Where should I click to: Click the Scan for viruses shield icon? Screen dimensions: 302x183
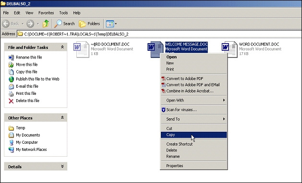click(163, 110)
